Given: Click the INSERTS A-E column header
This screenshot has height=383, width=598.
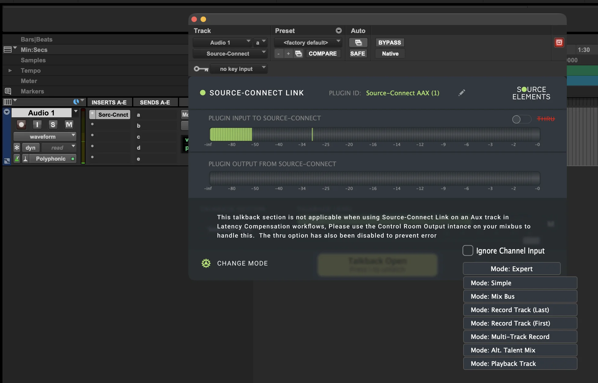Looking at the screenshot, I should tap(109, 102).
